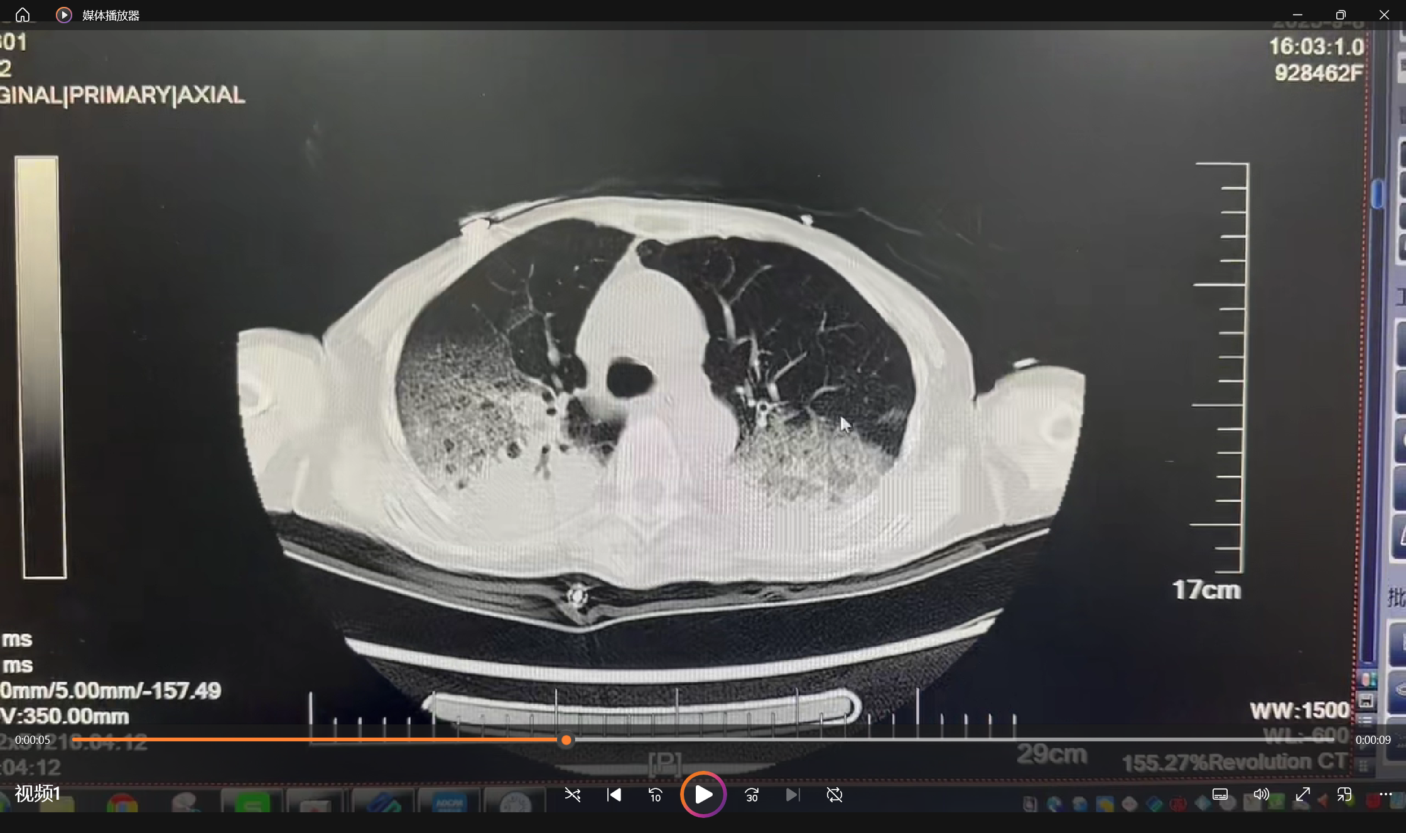Viewport: 1406px width, 833px height.
Task: Click the 媒体播放器 window title
Action: pyautogui.click(x=111, y=15)
